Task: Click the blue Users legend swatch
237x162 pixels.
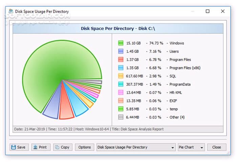Action: (121, 52)
